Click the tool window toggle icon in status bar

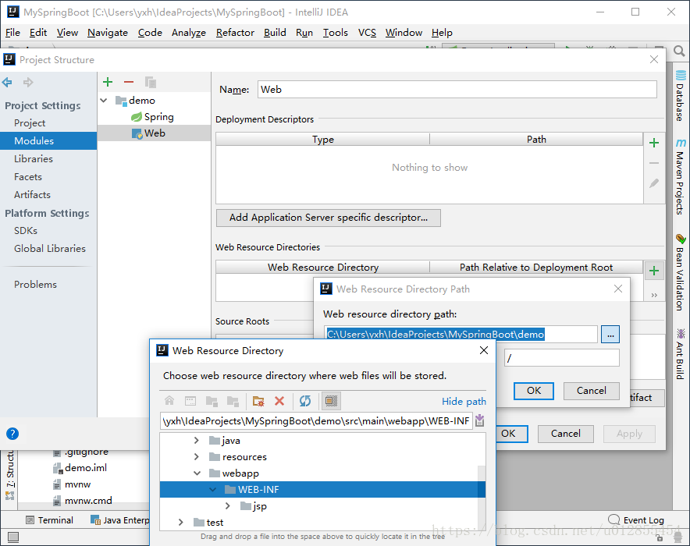13,537
